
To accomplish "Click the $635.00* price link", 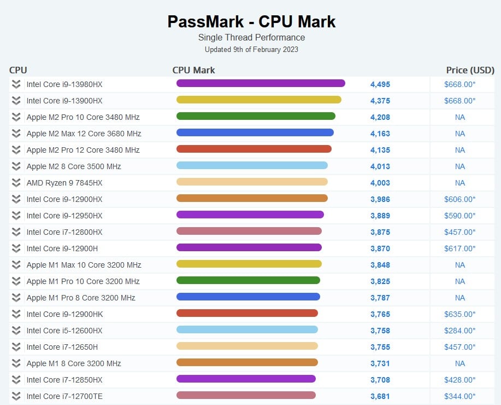I will (460, 314).
